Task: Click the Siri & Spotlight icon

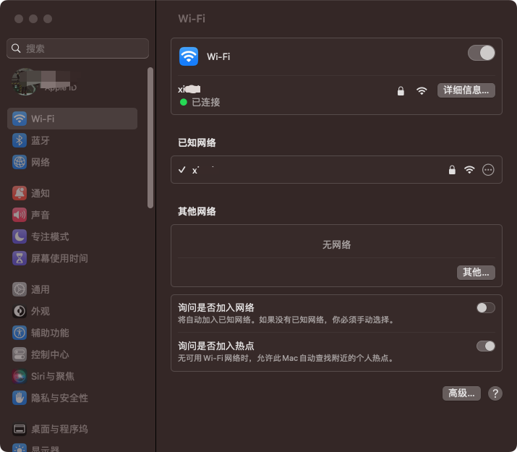Action: tap(20, 376)
